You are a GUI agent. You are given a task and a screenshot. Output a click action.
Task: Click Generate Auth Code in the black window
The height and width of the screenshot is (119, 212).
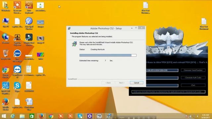(x=193, y=78)
